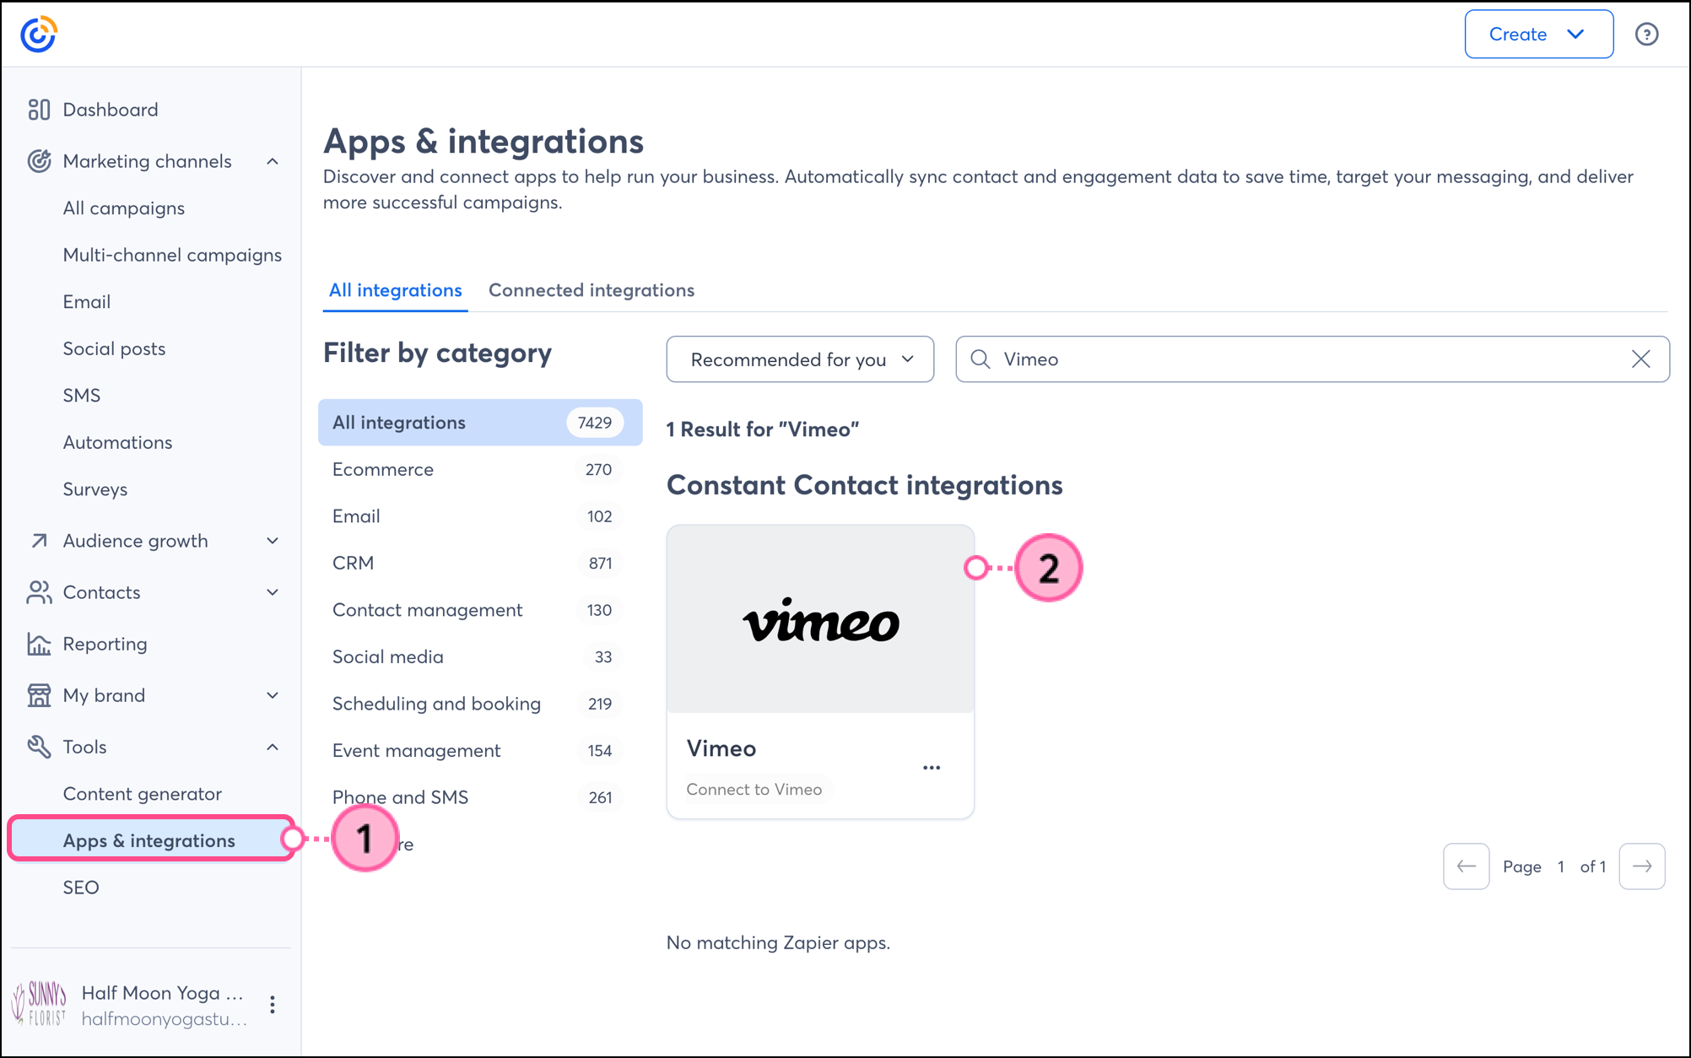Screen dimensions: 1691x1058
Task: Open Content generator under Tools
Action: tap(143, 794)
